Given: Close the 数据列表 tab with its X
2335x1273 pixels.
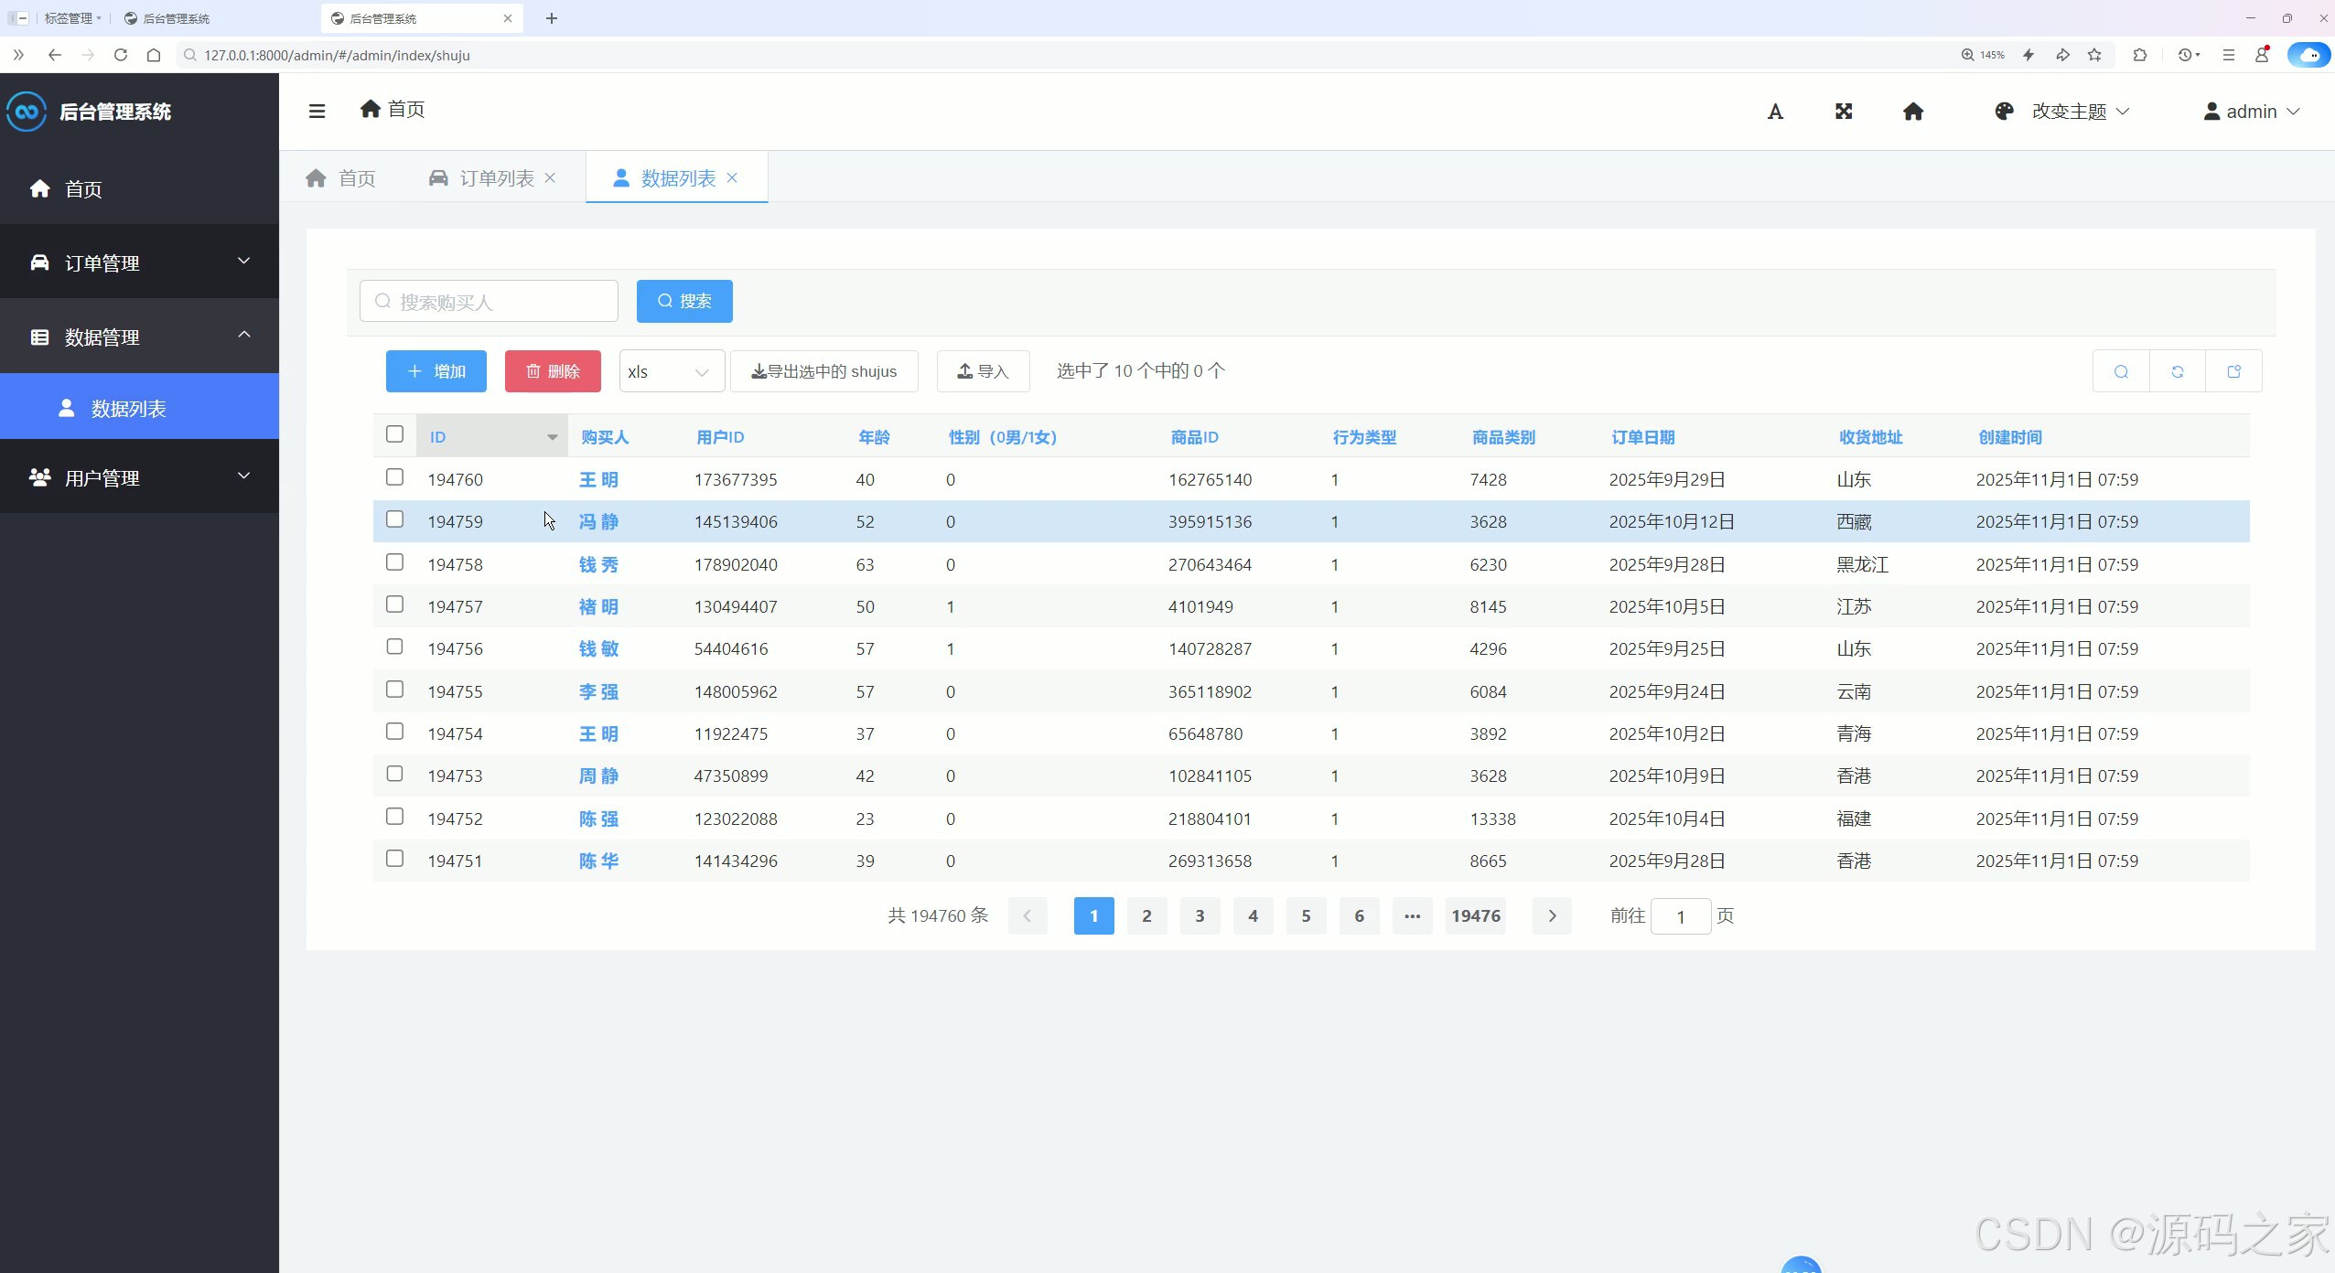Looking at the screenshot, I should [x=732, y=177].
